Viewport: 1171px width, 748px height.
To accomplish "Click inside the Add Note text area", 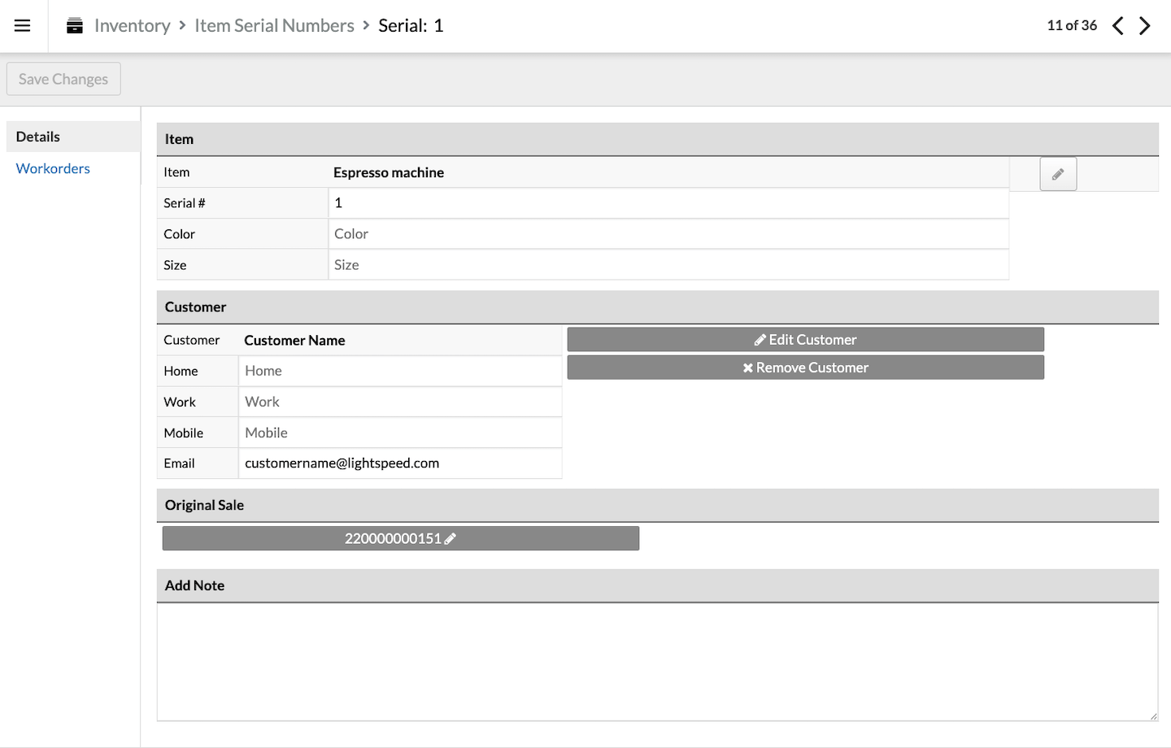I will coord(657,662).
